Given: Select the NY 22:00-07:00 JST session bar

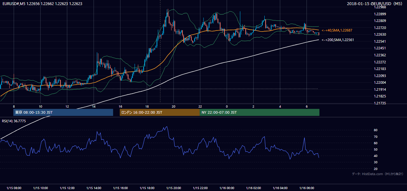Looking at the screenshot, I should click(260, 112).
